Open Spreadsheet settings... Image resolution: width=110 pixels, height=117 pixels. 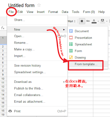coord(37,72)
